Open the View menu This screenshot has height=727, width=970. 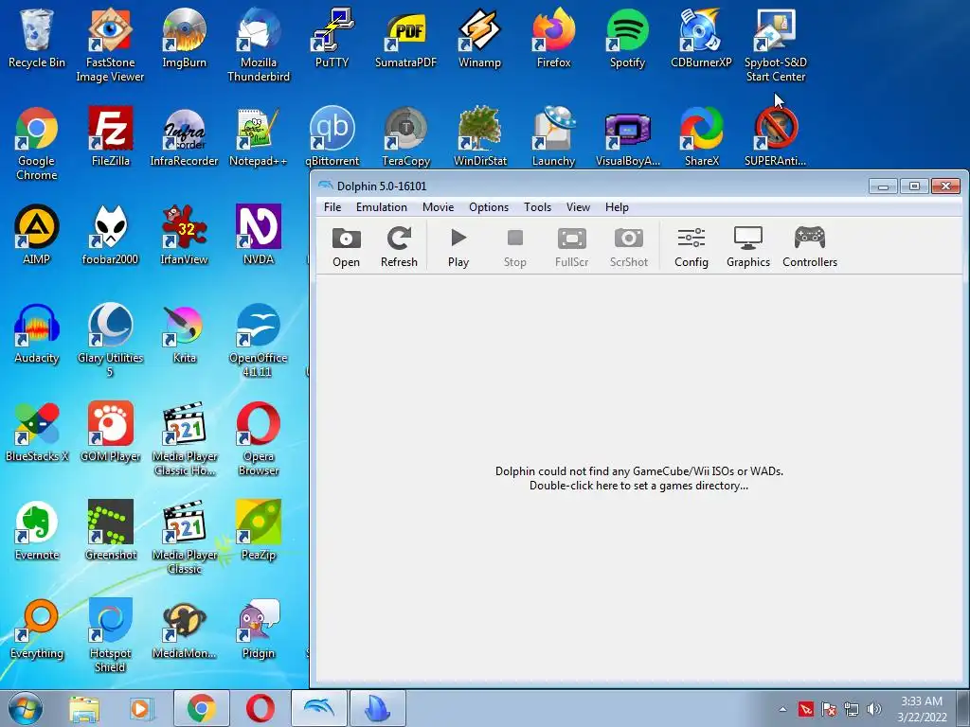[x=579, y=207]
